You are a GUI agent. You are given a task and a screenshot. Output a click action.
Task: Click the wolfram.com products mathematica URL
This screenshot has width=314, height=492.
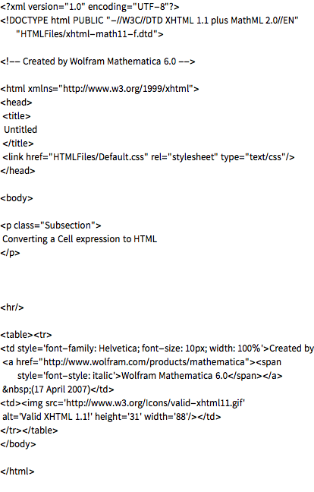click(x=144, y=362)
